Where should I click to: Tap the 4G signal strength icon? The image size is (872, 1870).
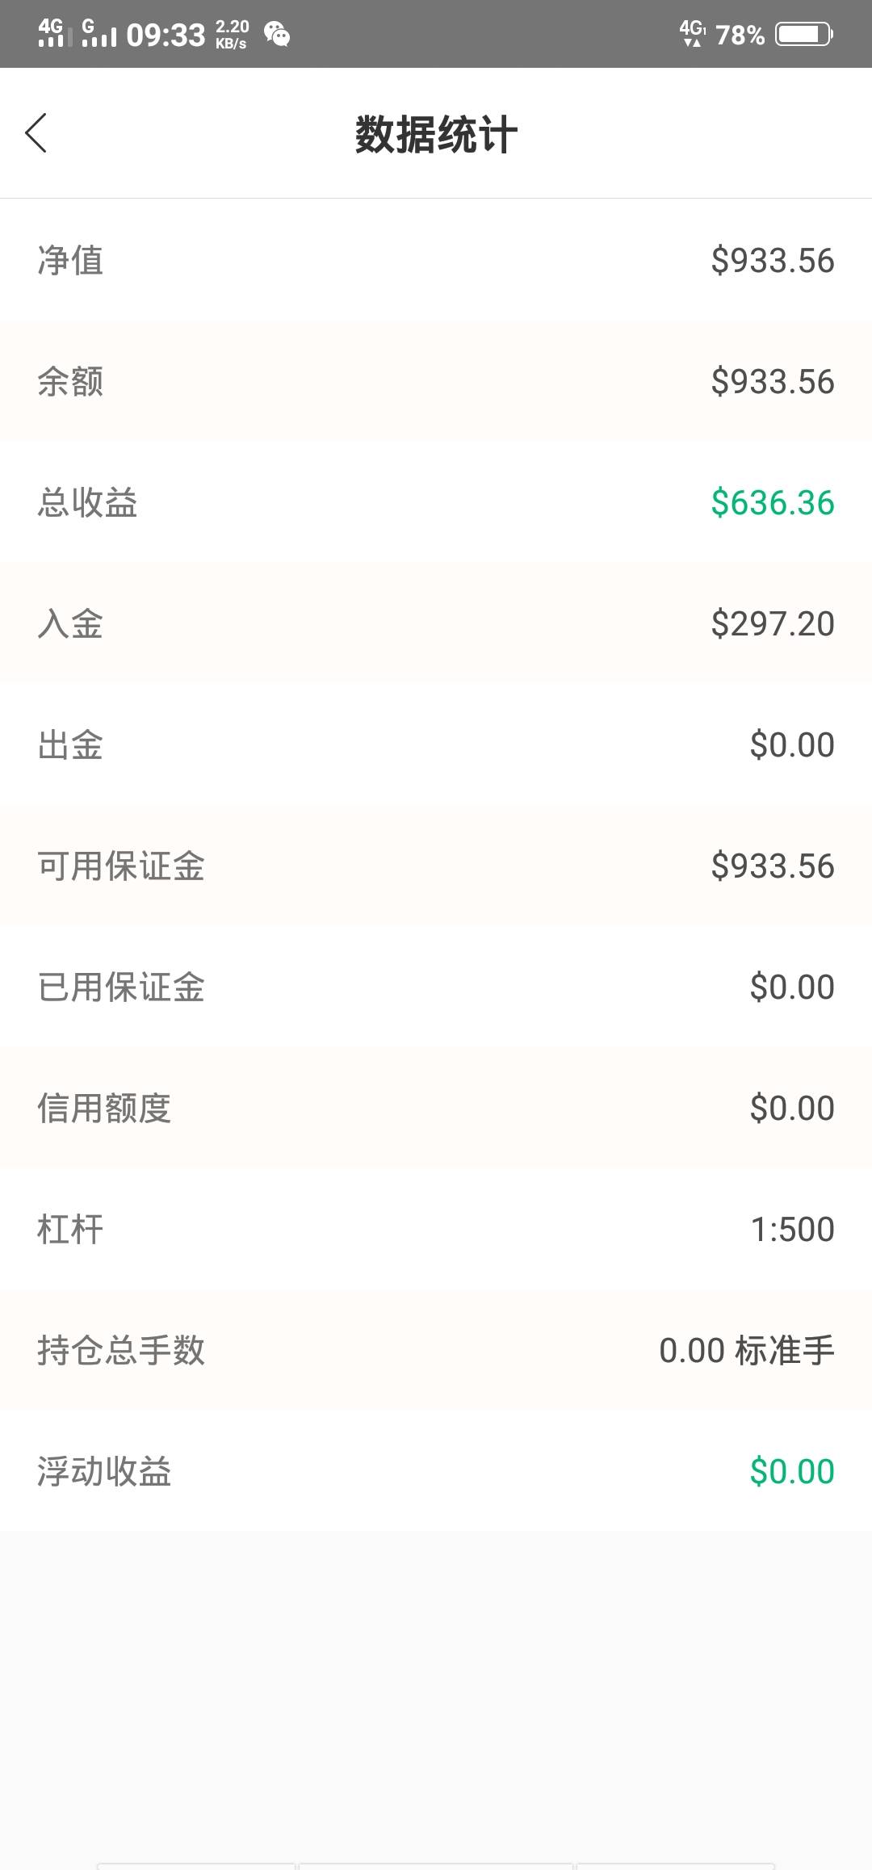click(x=50, y=34)
